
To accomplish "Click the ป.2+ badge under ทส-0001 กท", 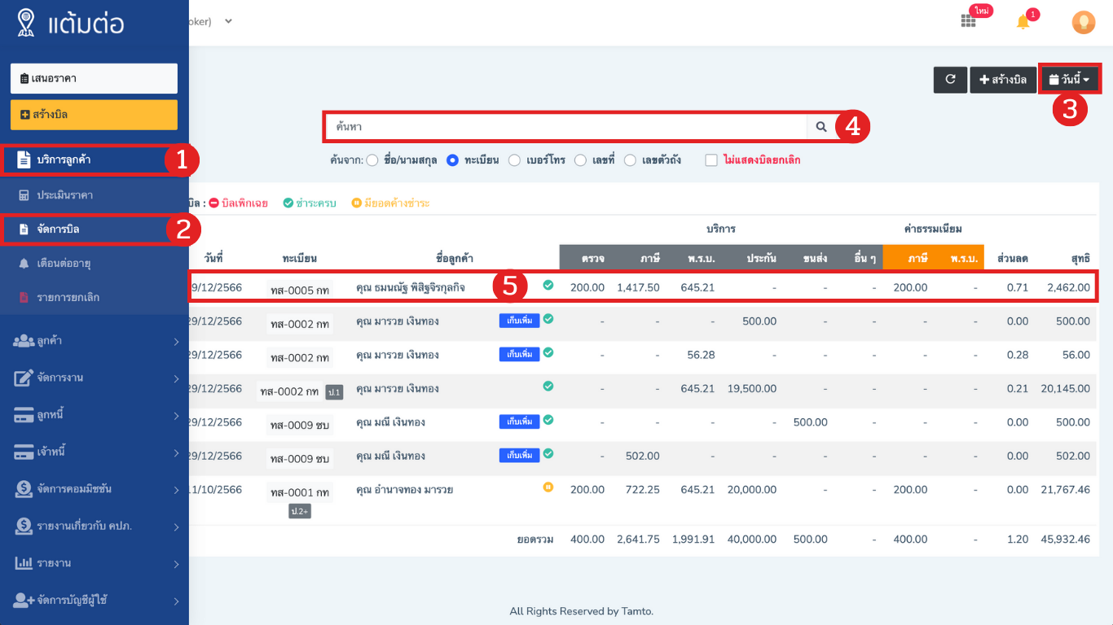I will 300,511.
